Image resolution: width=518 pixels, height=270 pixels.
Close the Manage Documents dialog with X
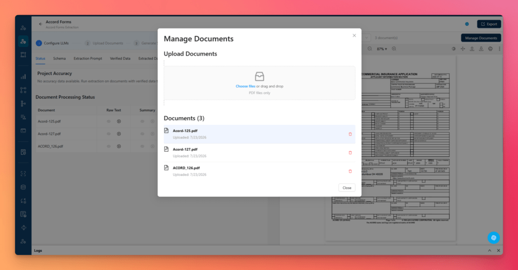pos(354,35)
